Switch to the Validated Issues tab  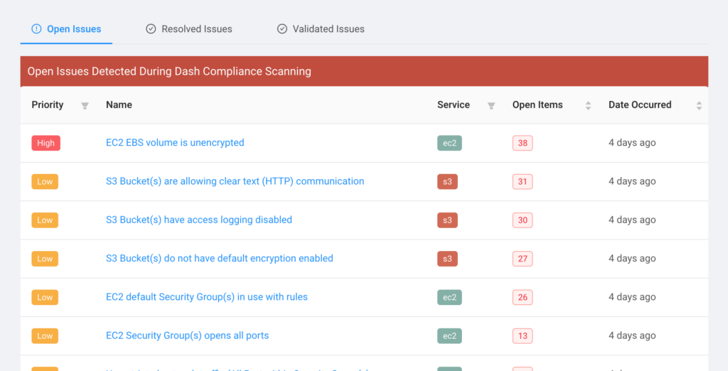(321, 29)
